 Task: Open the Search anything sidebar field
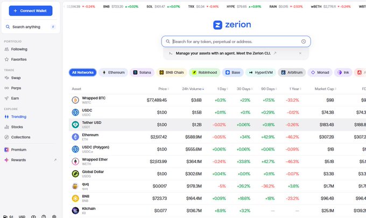point(31,27)
